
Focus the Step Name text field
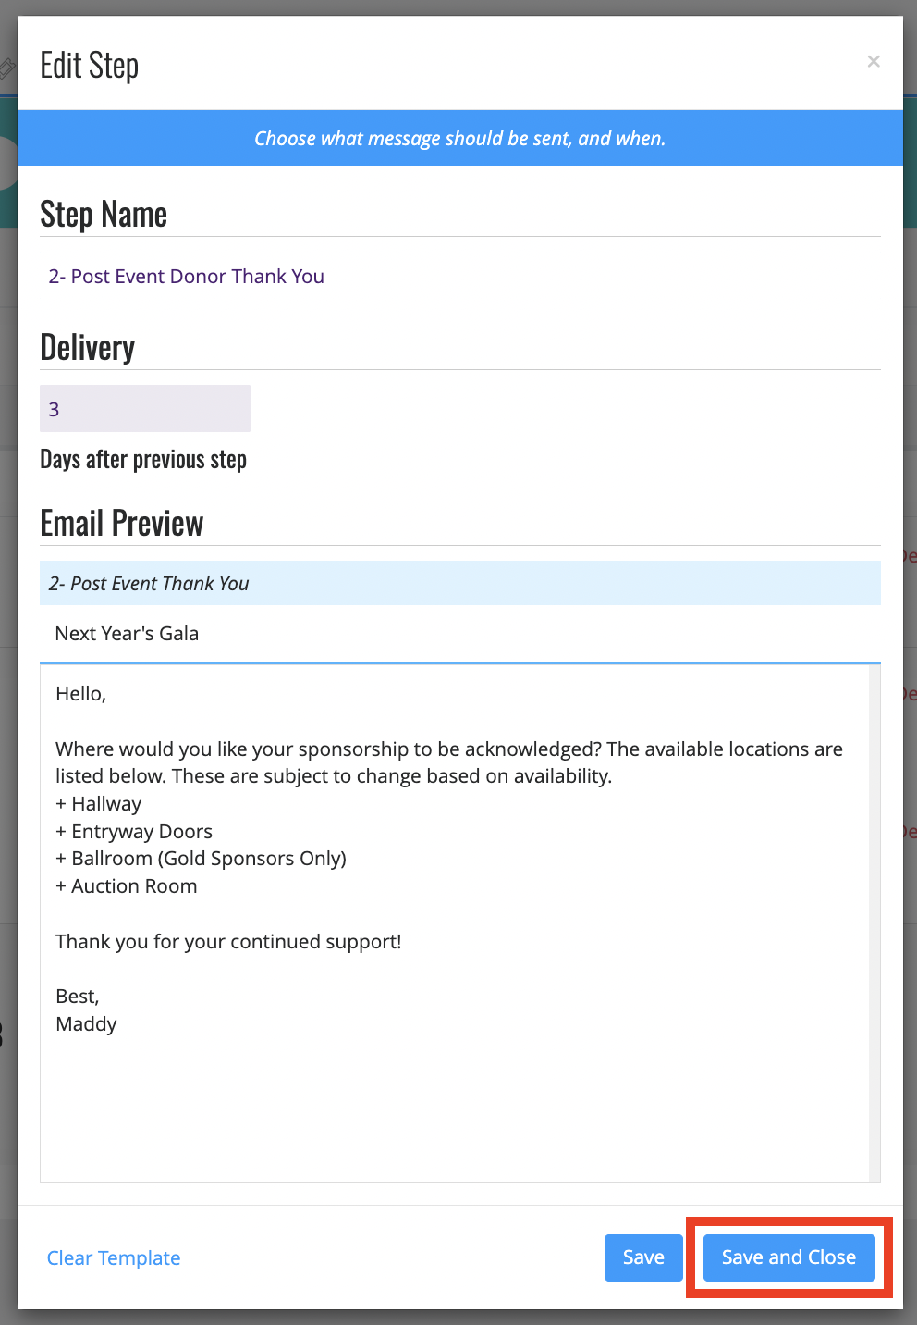(459, 277)
